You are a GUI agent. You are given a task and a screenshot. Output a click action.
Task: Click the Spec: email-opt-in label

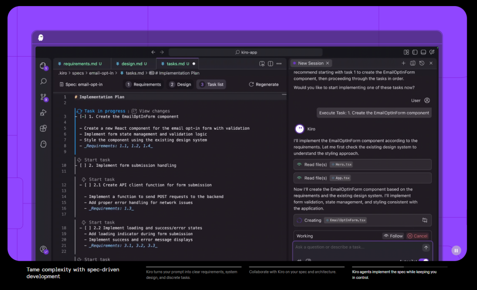coord(81,84)
